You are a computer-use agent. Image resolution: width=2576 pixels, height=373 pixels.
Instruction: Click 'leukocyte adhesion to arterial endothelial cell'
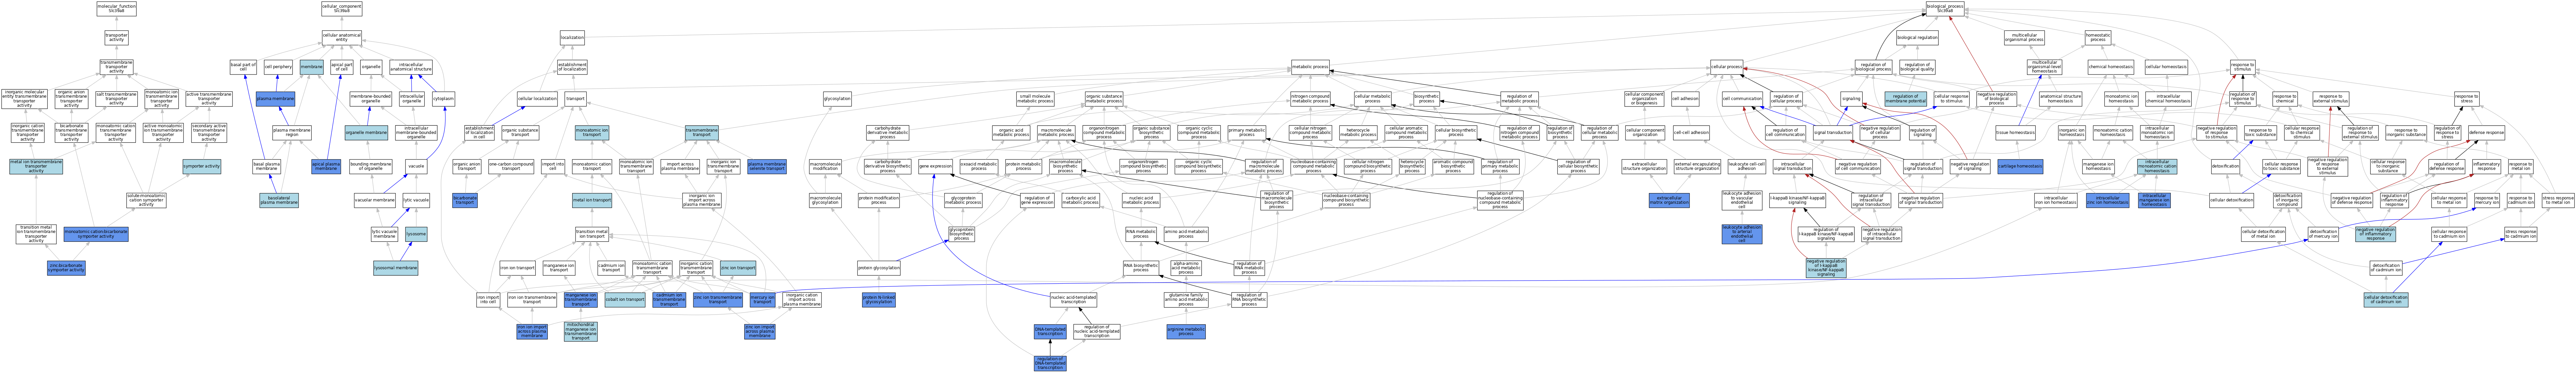[1742, 234]
